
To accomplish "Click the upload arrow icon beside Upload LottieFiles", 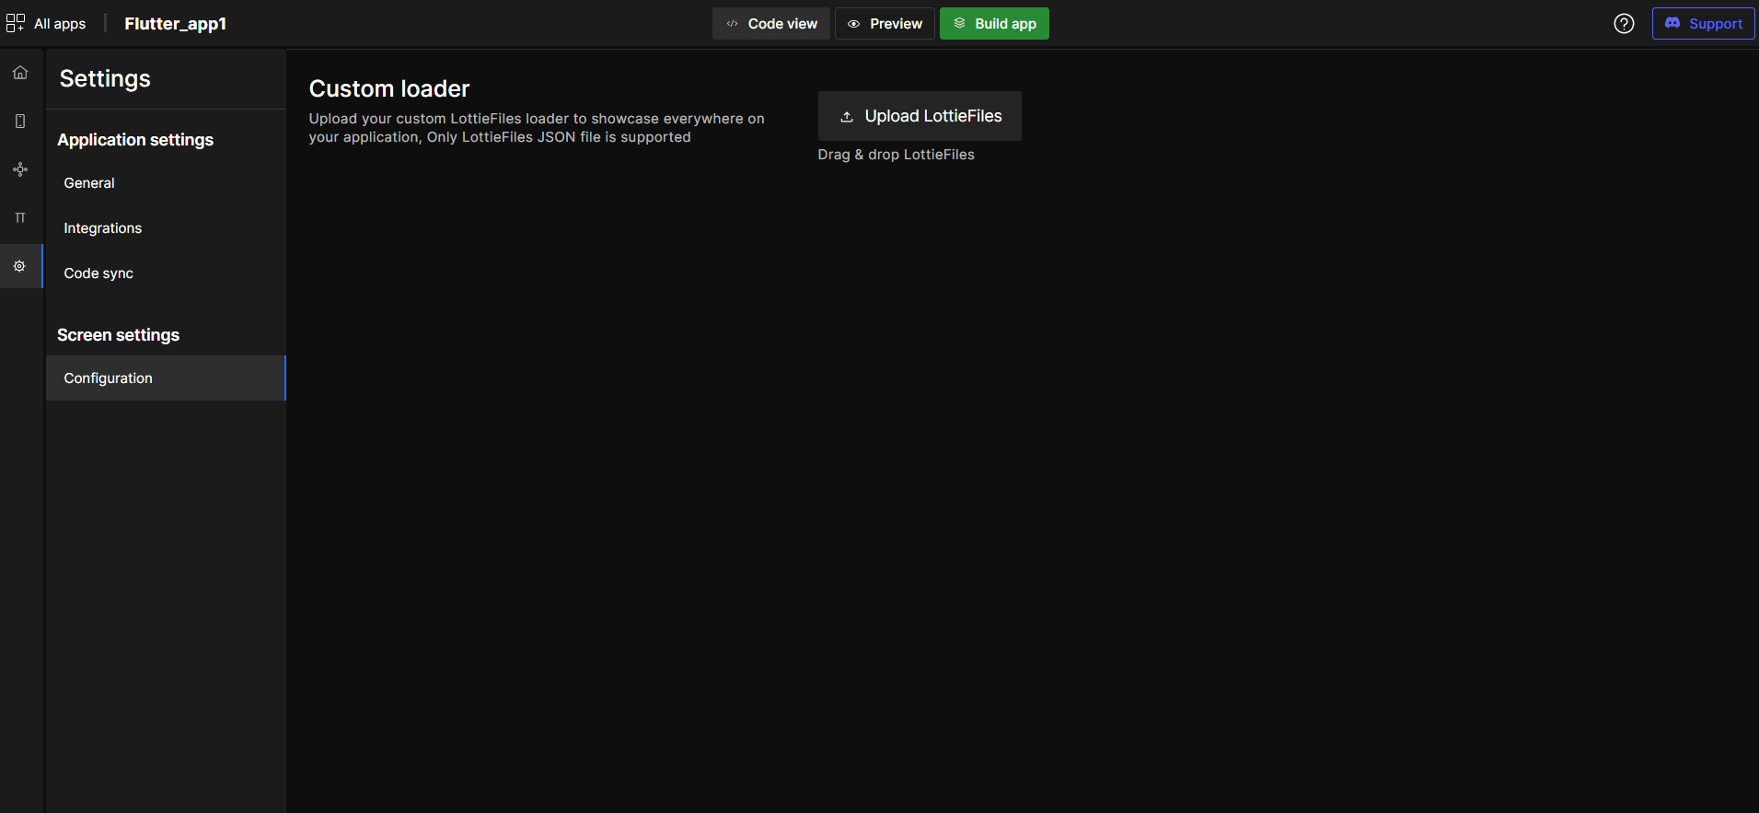I will coord(847,117).
